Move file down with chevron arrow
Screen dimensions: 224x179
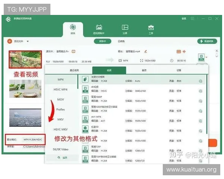point(217,56)
